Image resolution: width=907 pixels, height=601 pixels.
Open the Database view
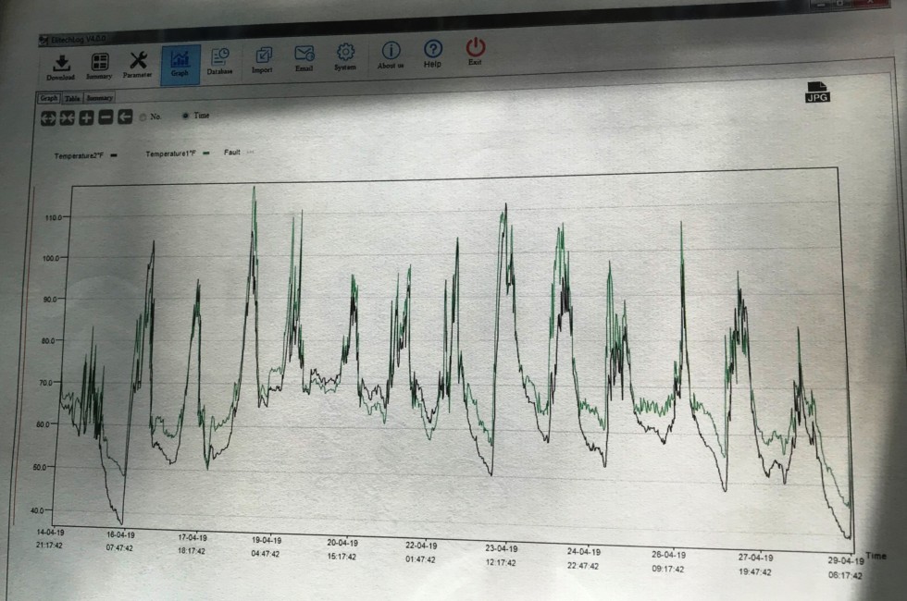click(219, 60)
